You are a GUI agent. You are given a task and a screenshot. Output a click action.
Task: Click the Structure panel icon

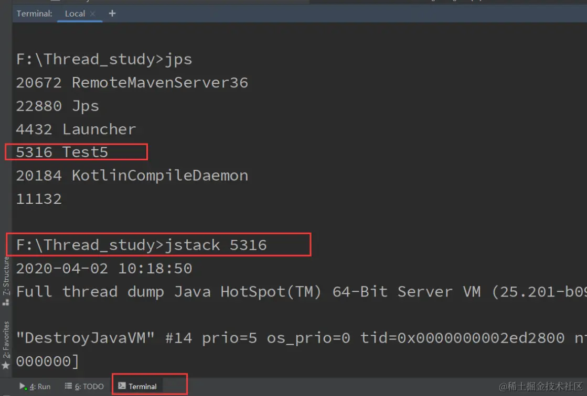(x=6, y=302)
